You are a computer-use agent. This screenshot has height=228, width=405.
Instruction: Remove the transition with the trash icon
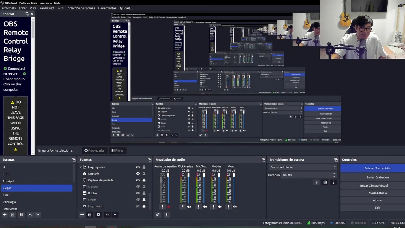click(325, 182)
